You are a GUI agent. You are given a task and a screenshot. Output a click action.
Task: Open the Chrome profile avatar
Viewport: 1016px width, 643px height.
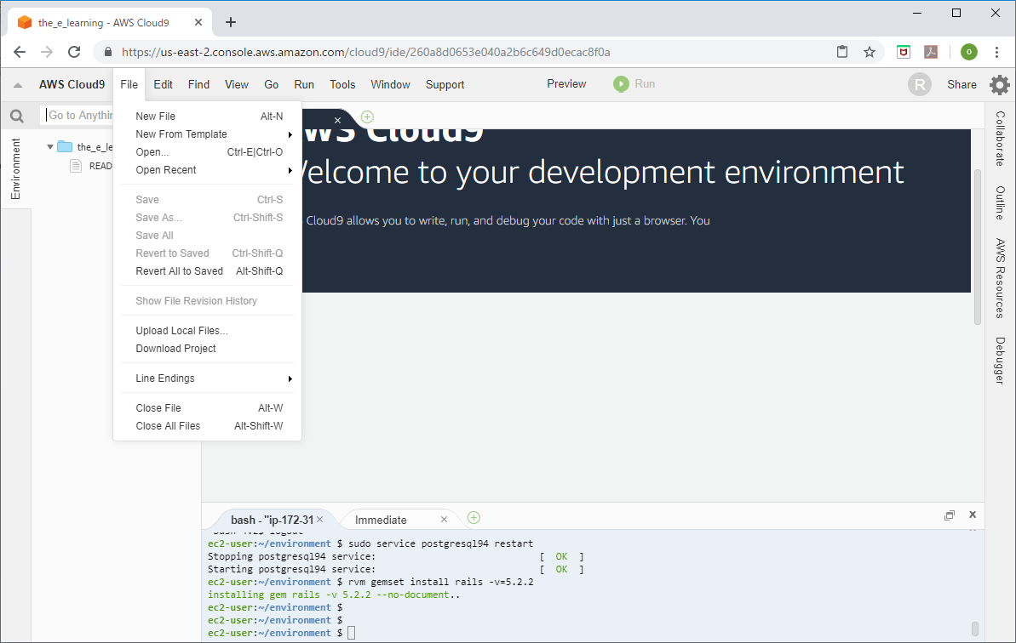coord(968,52)
